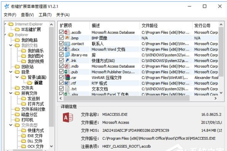Screen dimensions: 227x151
Task: Uncheck the .bmp extension checkbox
Action: 61,37
